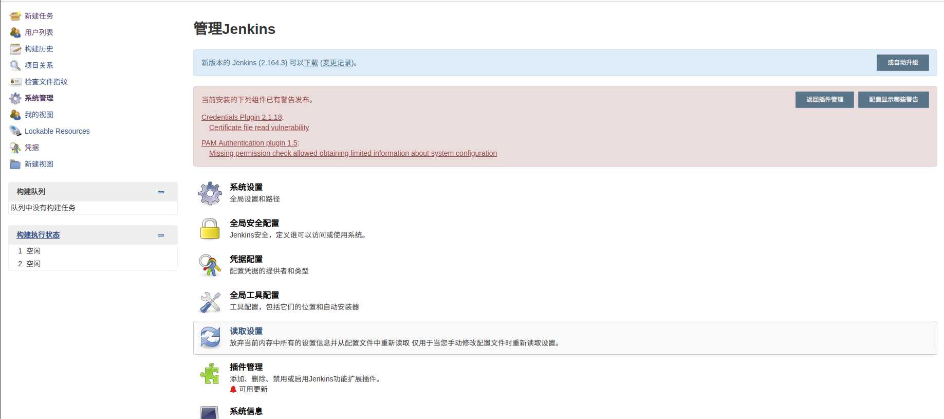Click executor 2 空闲 row
Image resolution: width=944 pixels, height=419 pixels.
[x=93, y=264]
